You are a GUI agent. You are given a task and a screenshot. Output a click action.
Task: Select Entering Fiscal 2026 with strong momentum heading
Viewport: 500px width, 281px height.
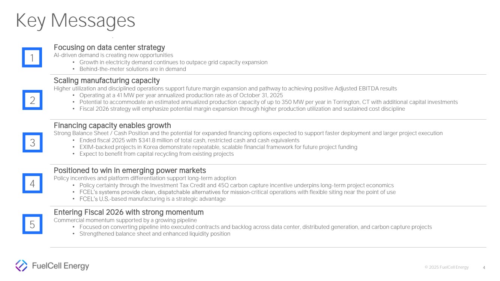tap(129, 212)
